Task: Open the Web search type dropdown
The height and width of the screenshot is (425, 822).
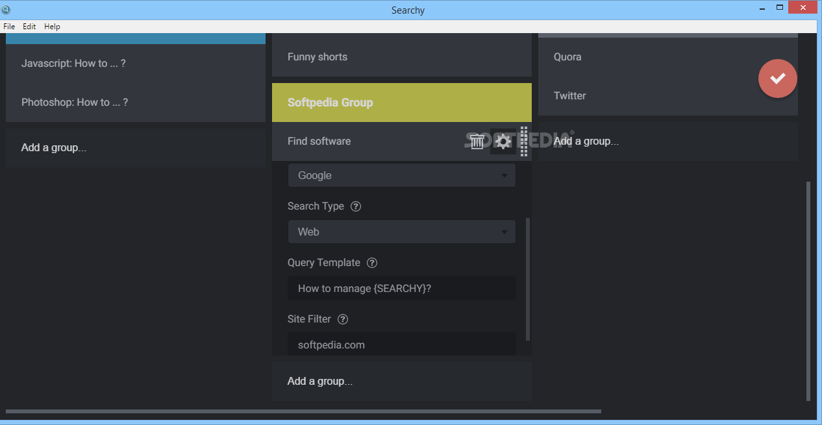Action: 402,232
